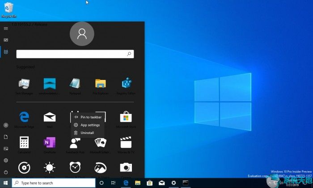Launch Microsoft Solitaire cards app

101,142
